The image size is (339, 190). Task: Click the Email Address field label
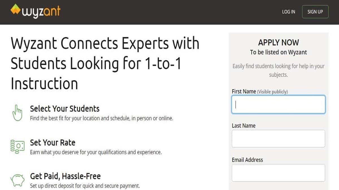click(x=247, y=160)
